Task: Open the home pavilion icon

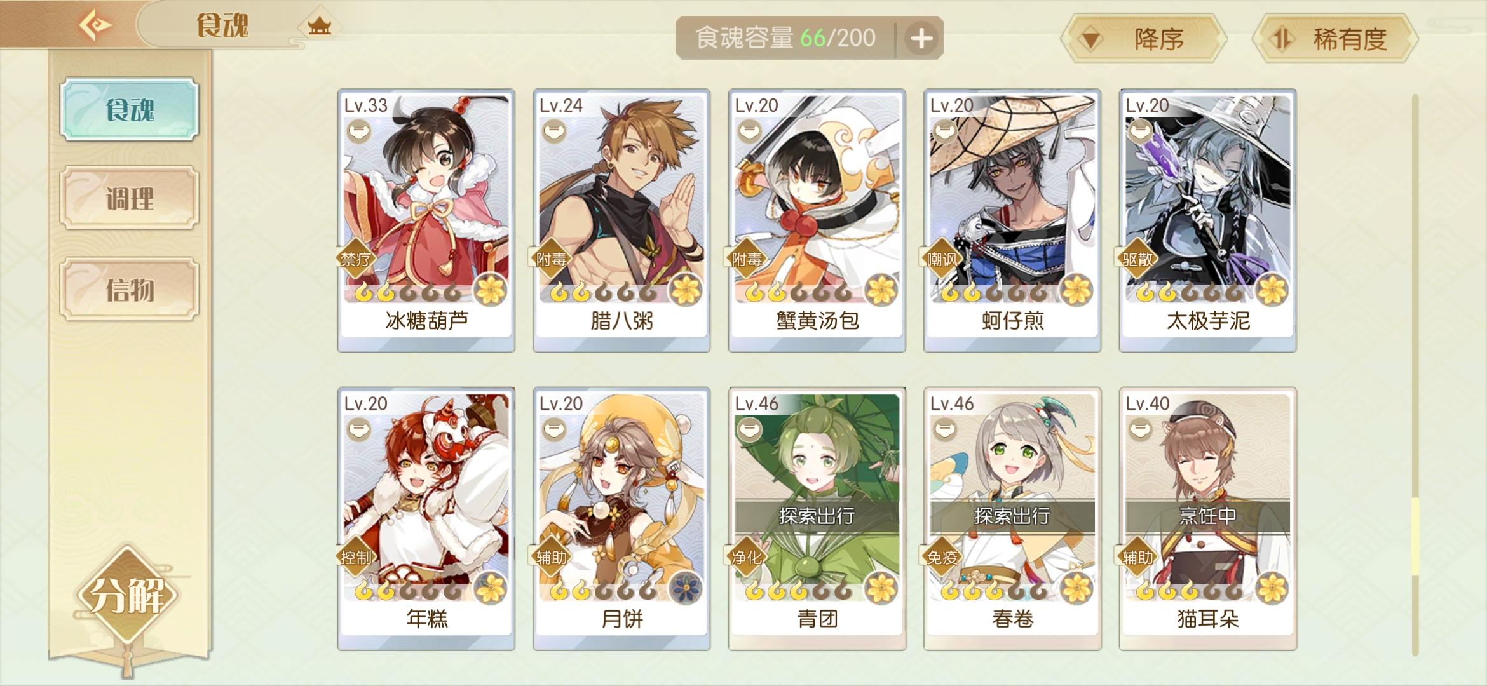Action: point(320,26)
